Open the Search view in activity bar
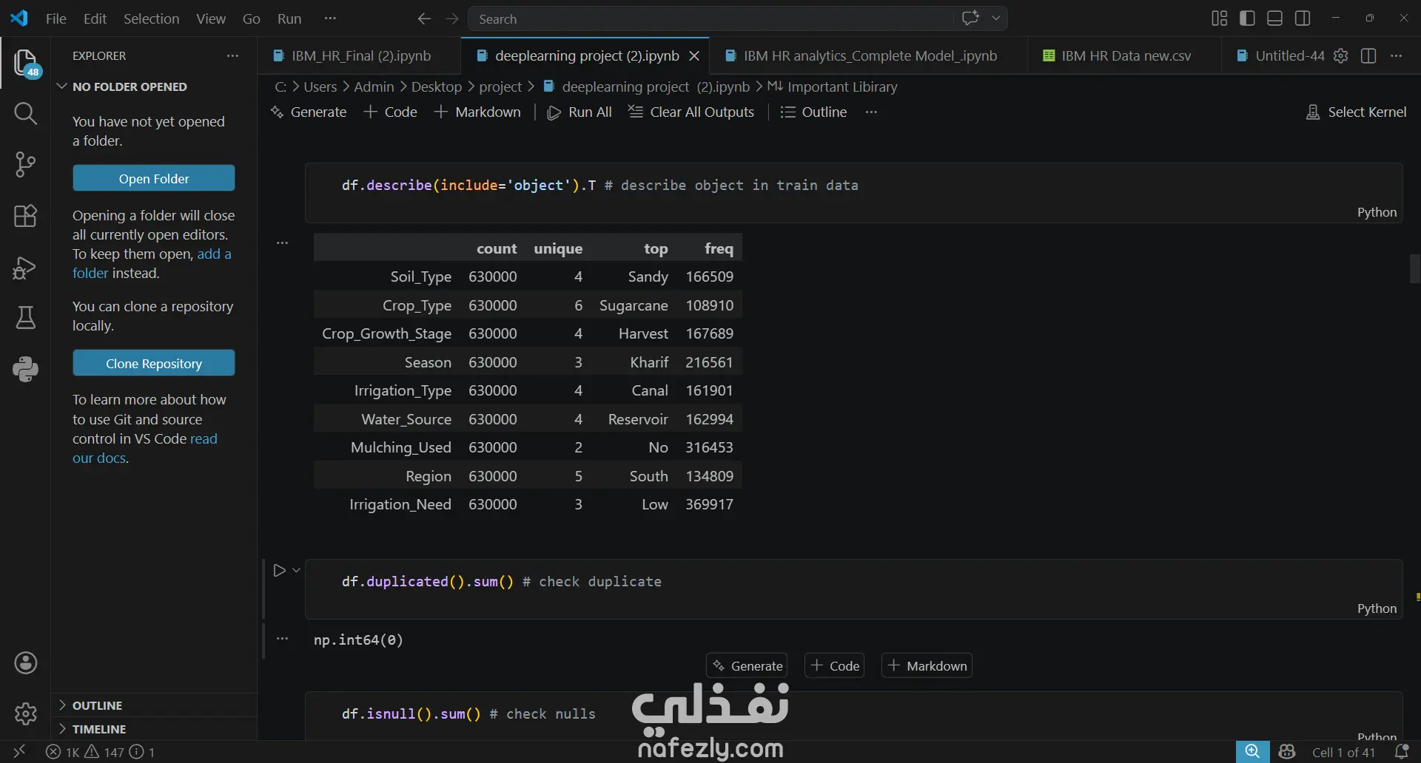The image size is (1421, 763). tap(26, 113)
